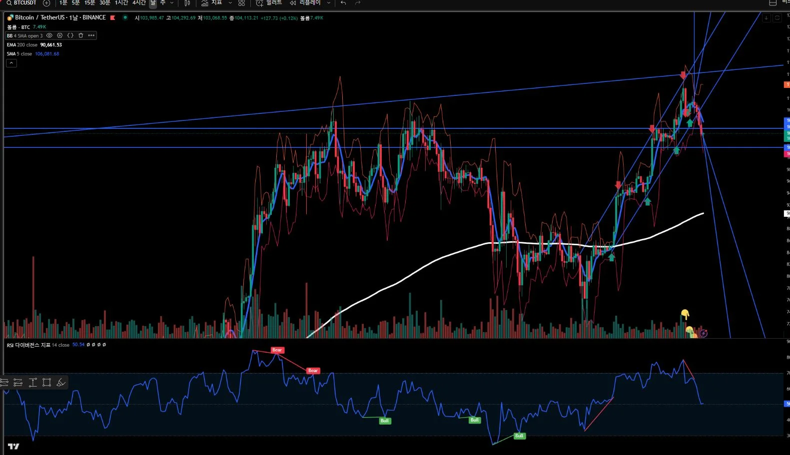Click the high price value 104,292.69
The image size is (790, 455).
pyautogui.click(x=183, y=18)
